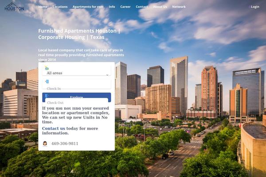Click the Check Out date field

(x=77, y=103)
